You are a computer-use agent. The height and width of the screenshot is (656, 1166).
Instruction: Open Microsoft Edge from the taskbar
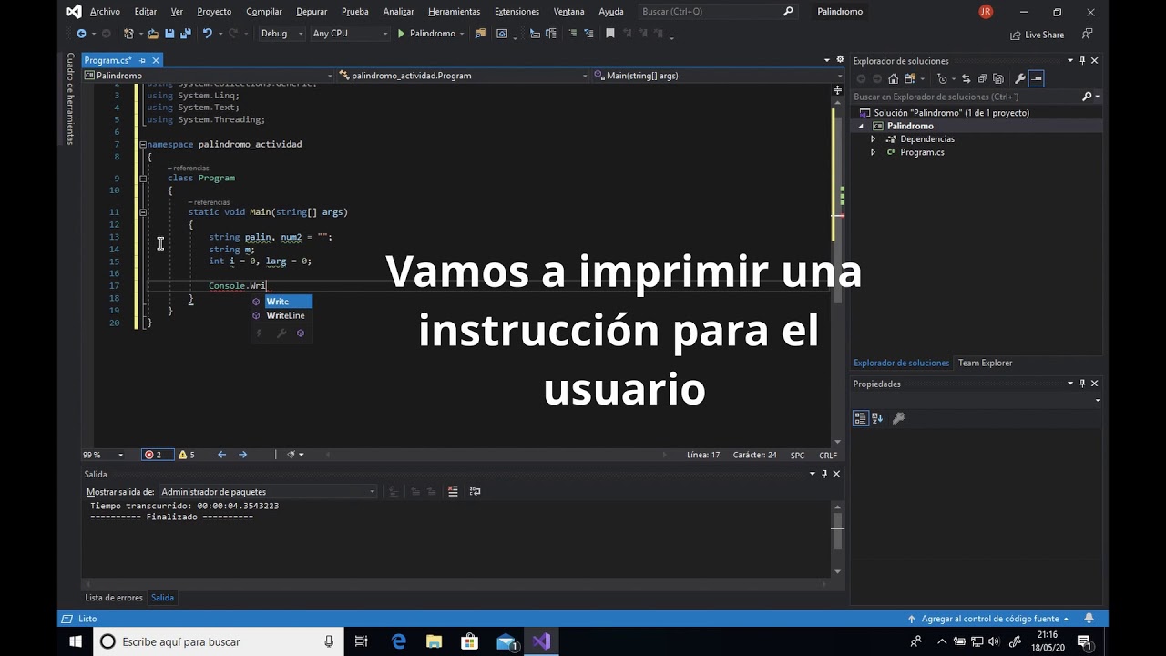[398, 641]
